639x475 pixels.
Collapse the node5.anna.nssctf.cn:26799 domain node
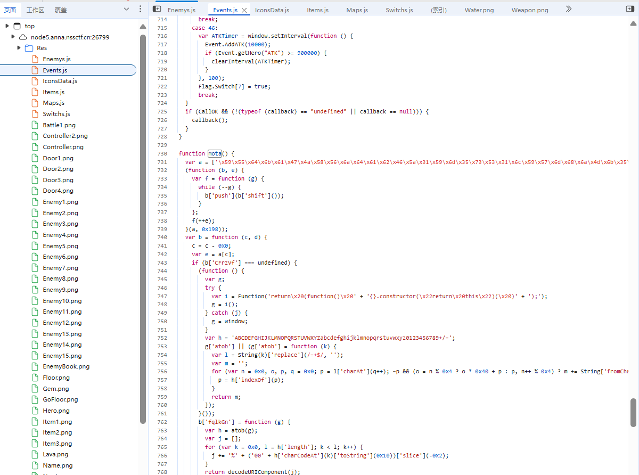tap(13, 37)
